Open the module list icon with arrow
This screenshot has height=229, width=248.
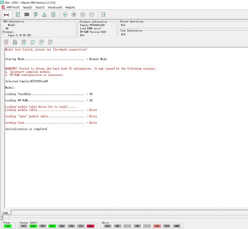tap(36, 14)
